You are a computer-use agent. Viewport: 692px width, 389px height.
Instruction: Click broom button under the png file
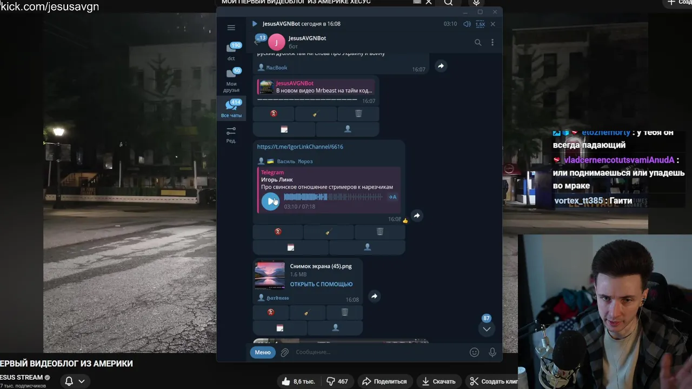pyautogui.click(x=307, y=312)
